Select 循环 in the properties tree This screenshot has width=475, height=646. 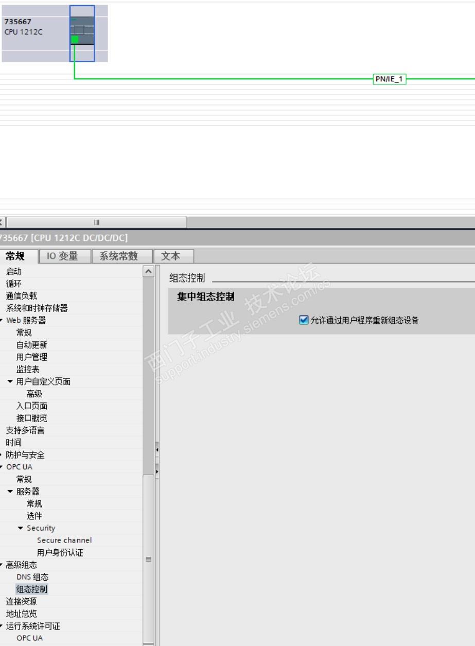[14, 284]
